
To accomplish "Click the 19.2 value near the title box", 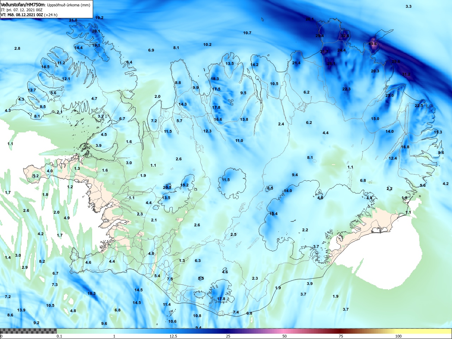I will [x=99, y=18].
